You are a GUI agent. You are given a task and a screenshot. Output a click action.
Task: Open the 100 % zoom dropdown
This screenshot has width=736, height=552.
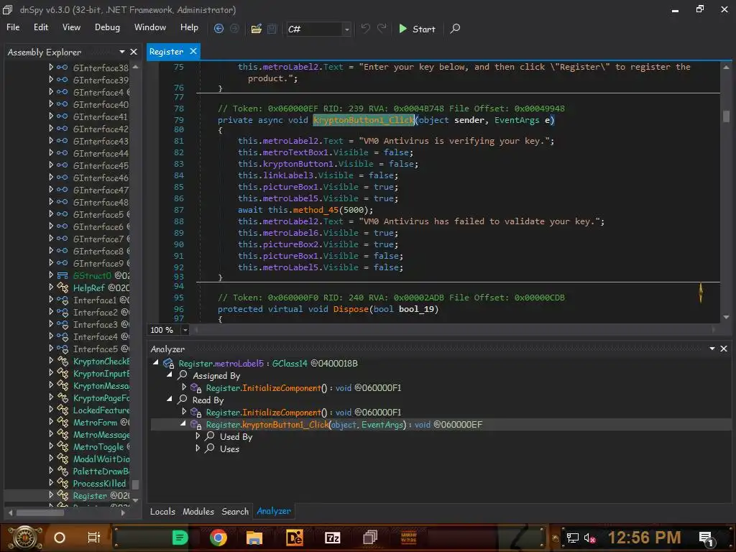tap(185, 330)
